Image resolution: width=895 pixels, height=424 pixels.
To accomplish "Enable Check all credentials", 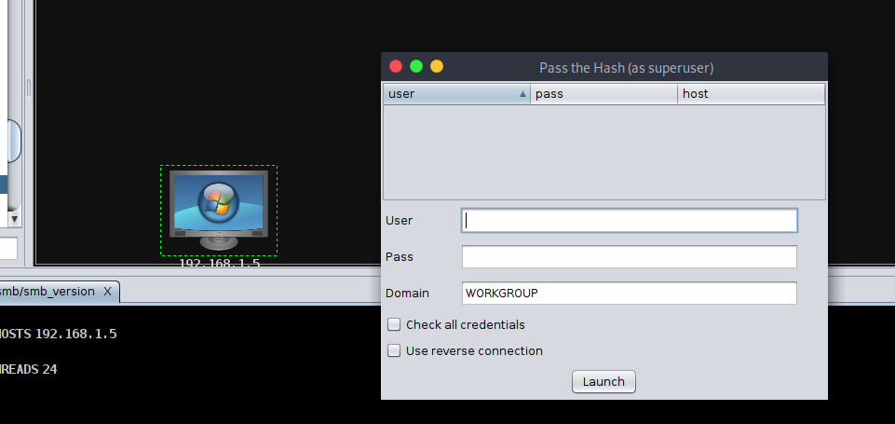I will (x=394, y=324).
